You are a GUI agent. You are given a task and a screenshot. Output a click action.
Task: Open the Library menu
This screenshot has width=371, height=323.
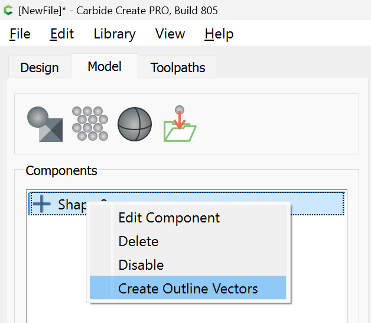(x=115, y=34)
